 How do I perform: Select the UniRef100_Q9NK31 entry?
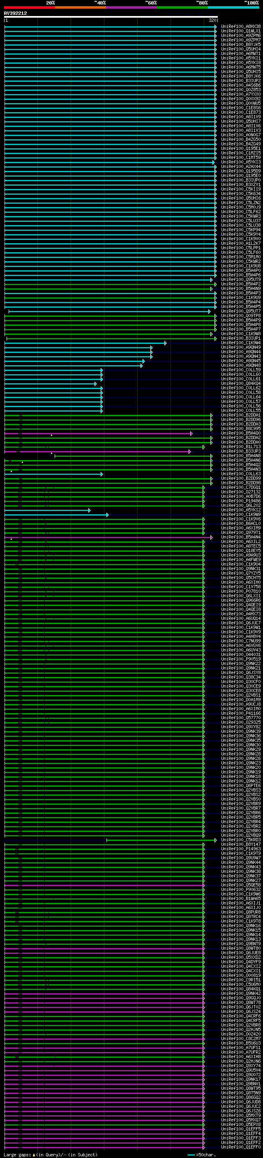click(240, 569)
